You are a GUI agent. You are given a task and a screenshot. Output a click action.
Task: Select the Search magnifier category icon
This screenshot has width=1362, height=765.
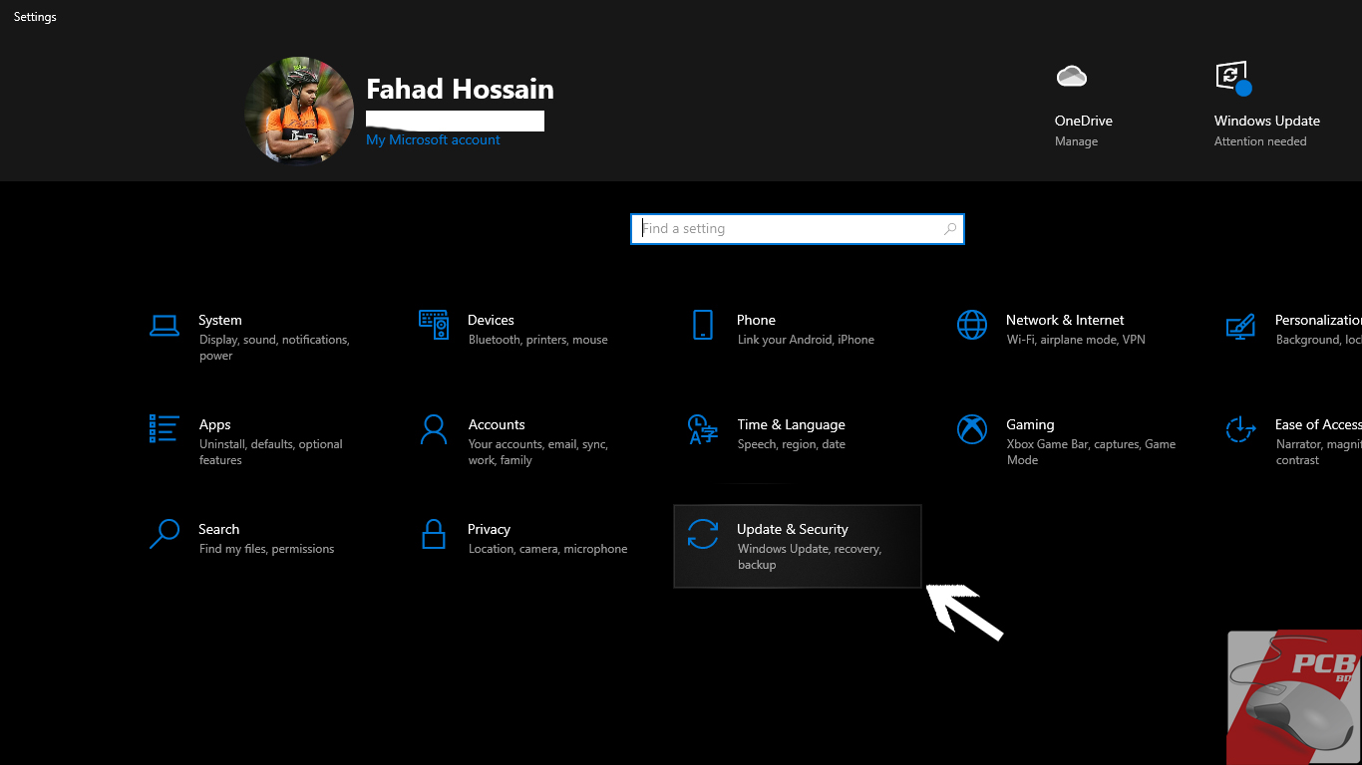tap(165, 534)
